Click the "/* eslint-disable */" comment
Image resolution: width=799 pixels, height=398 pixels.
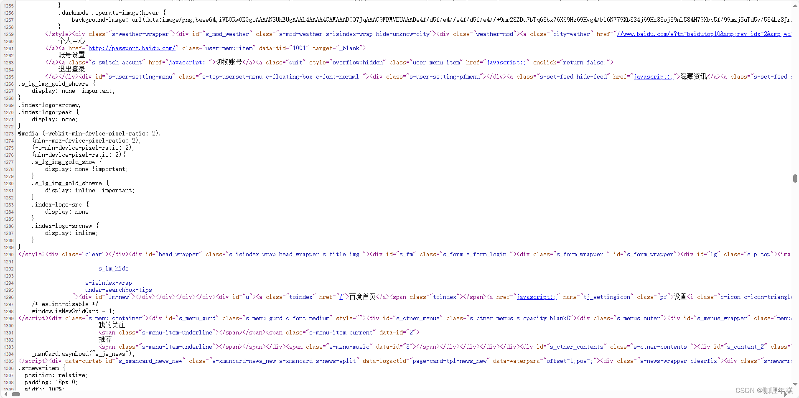click(65, 304)
